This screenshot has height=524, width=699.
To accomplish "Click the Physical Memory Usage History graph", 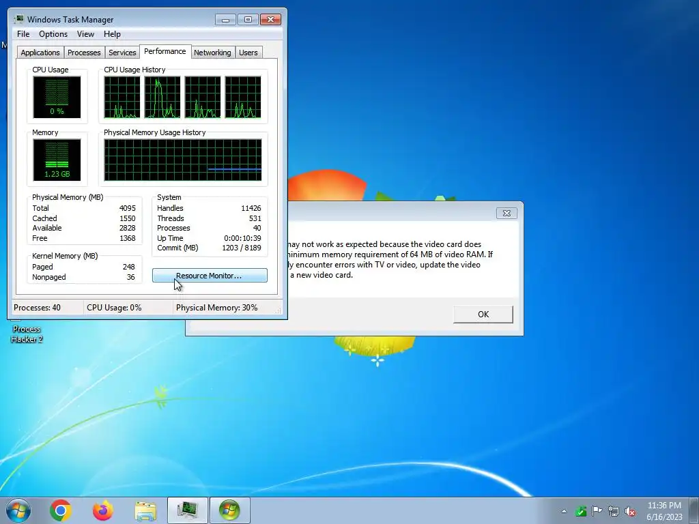I will click(183, 160).
